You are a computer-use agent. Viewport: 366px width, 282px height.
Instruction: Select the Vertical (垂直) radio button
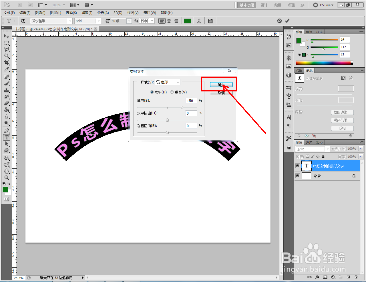click(172, 92)
